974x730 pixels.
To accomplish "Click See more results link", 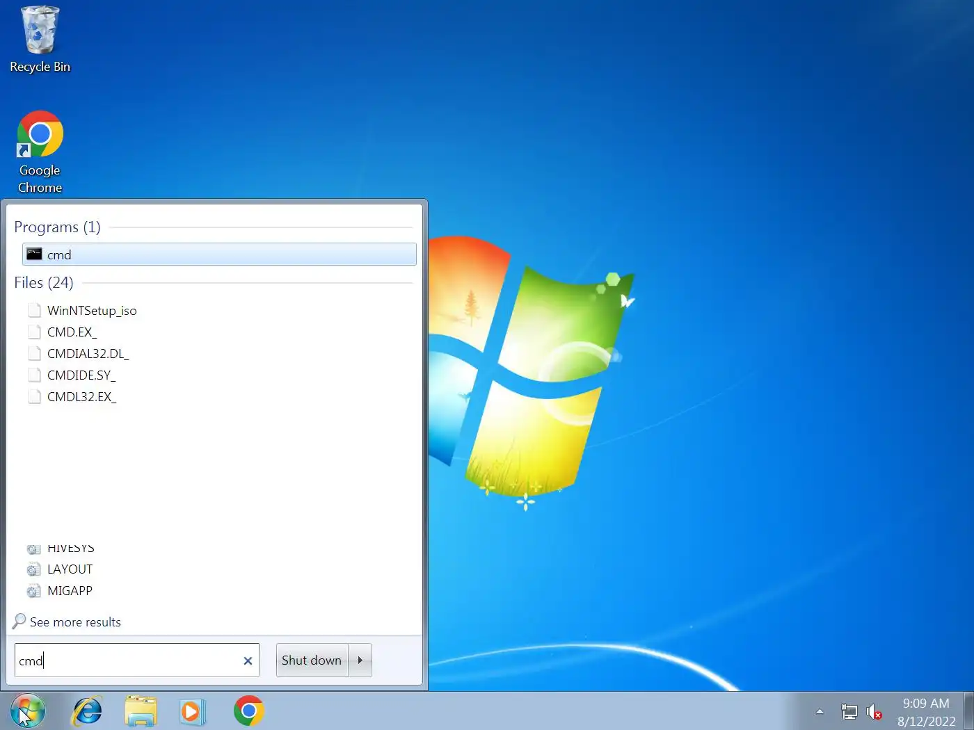I will pos(75,622).
